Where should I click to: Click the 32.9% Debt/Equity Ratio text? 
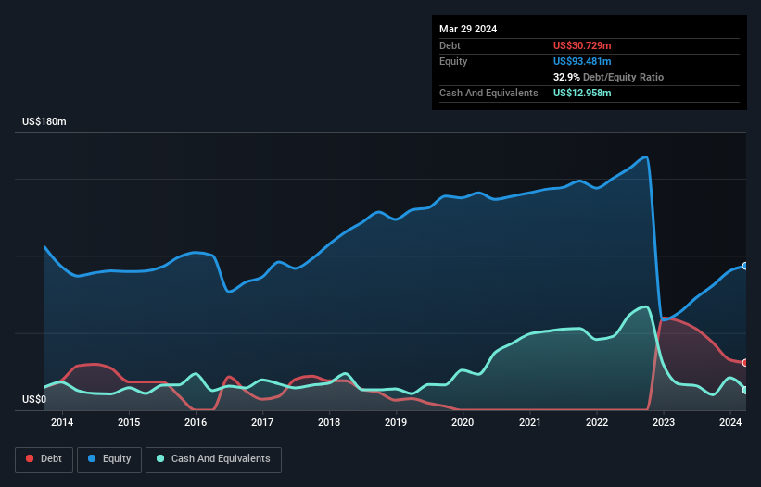click(x=608, y=77)
